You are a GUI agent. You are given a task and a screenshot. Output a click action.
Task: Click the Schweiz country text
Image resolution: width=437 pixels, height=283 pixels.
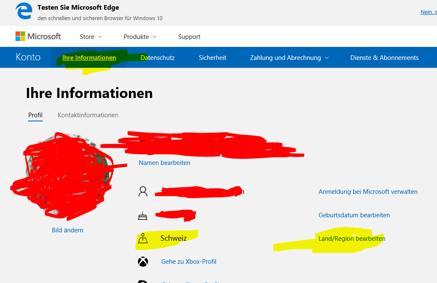173,238
